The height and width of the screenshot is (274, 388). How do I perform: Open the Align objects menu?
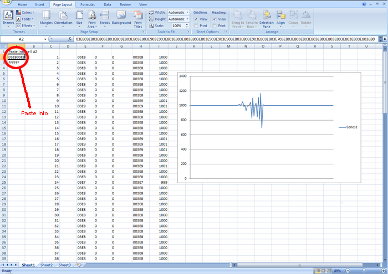tap(280, 18)
